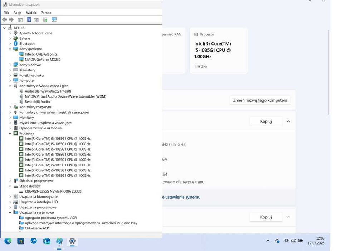This screenshot has width=337, height=251.
Task: Click the Wi-Fi icon in system tray
Action: click(x=286, y=241)
